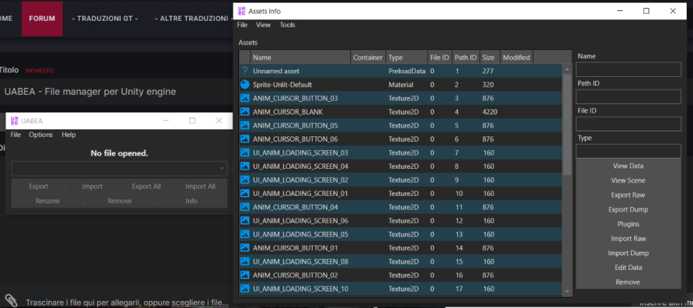The height and width of the screenshot is (308, 693).
Task: Click the asset list scroll up arrow
Action: 568,69
